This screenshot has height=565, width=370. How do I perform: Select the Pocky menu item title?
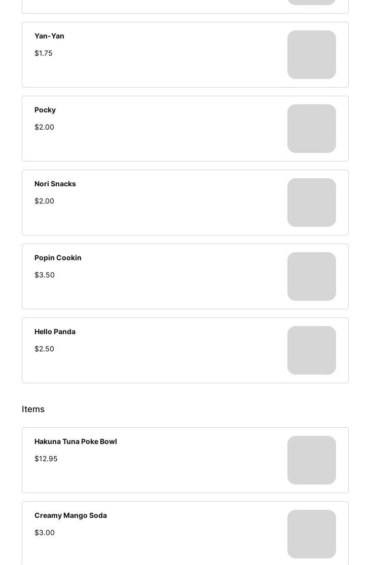click(x=45, y=110)
